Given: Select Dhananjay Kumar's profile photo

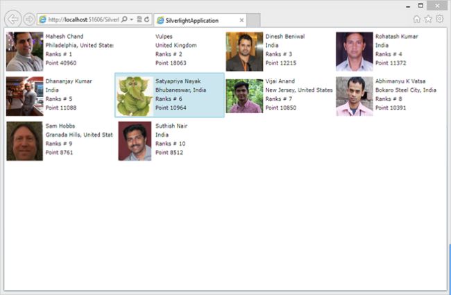Looking at the screenshot, I should click(x=25, y=96).
